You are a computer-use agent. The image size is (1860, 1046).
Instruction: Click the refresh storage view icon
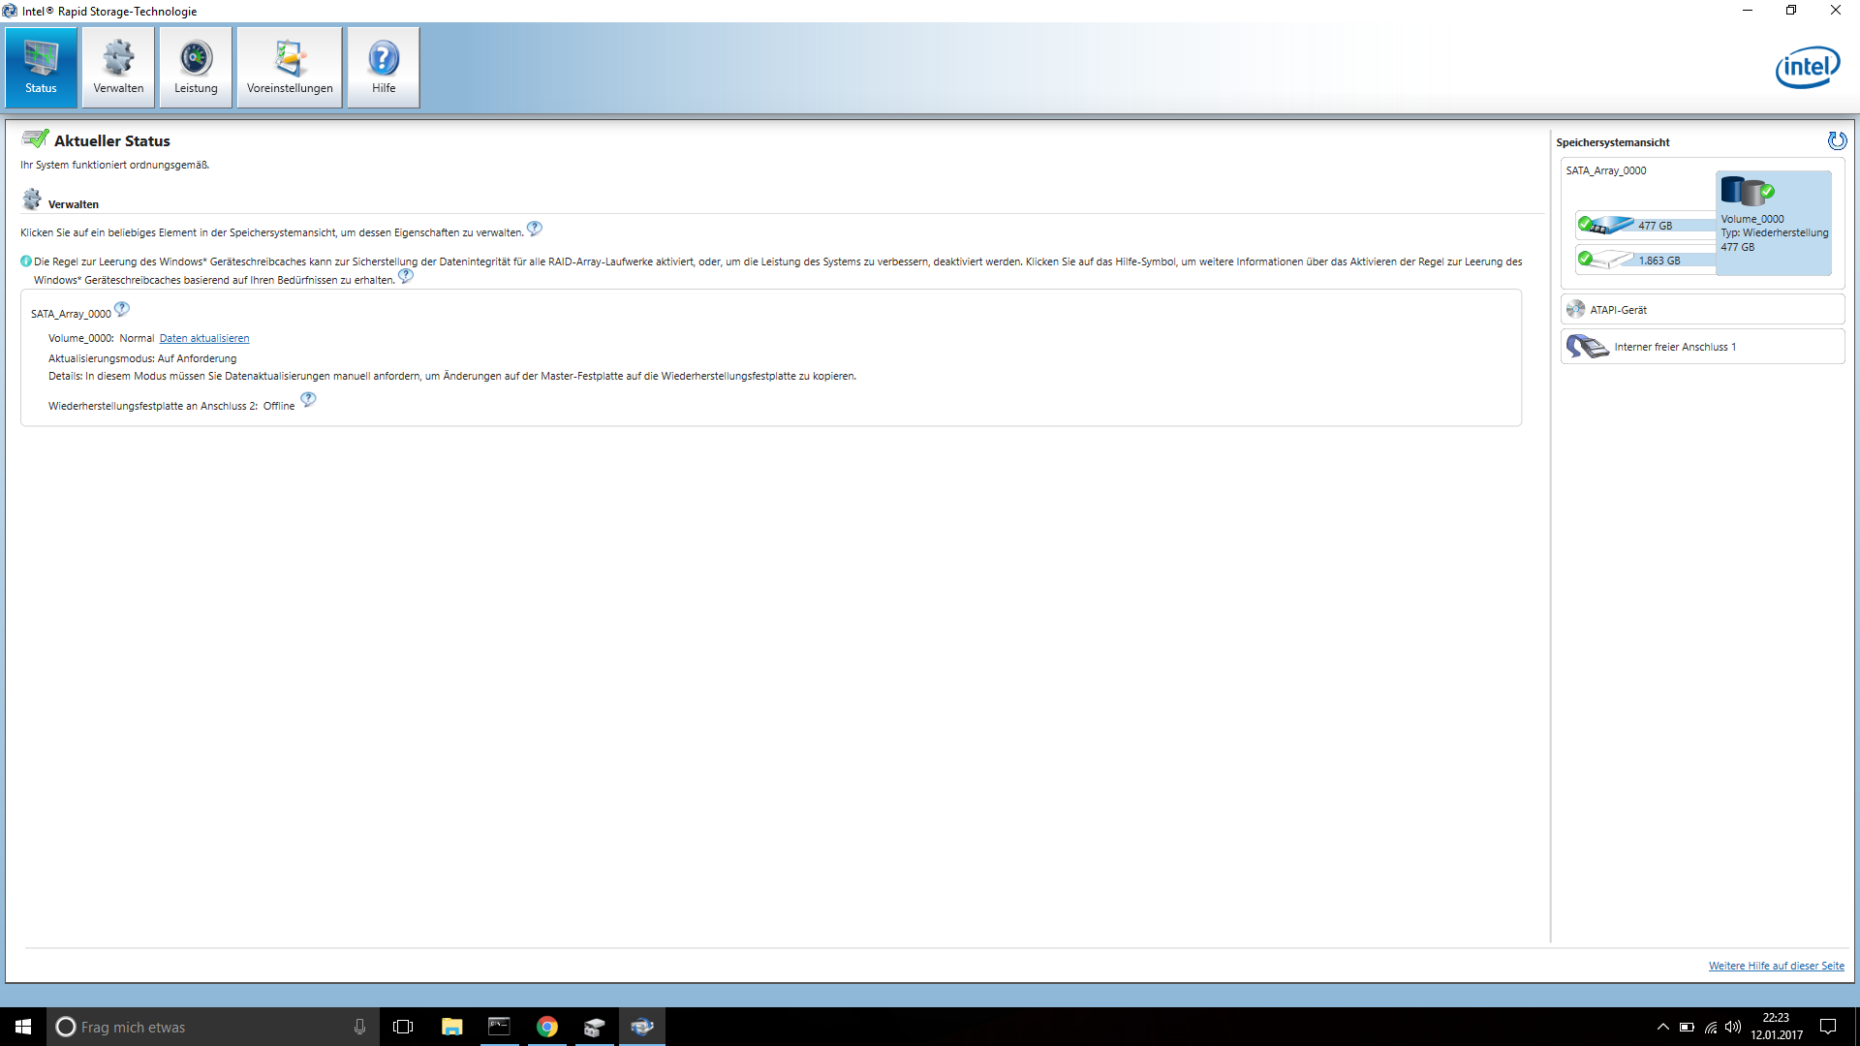click(x=1836, y=141)
